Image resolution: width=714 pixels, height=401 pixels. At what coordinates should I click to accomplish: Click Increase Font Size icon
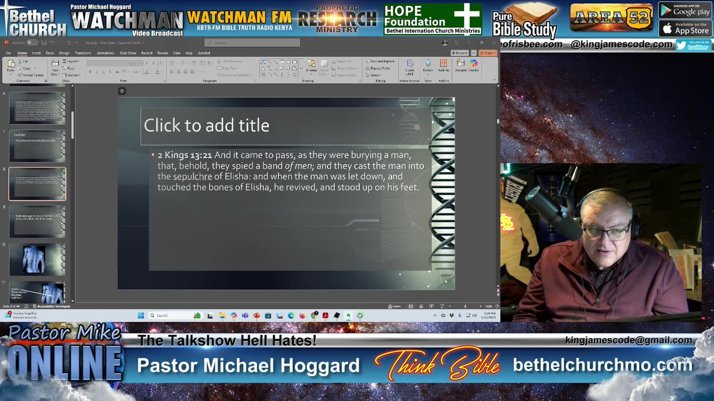tap(146, 63)
